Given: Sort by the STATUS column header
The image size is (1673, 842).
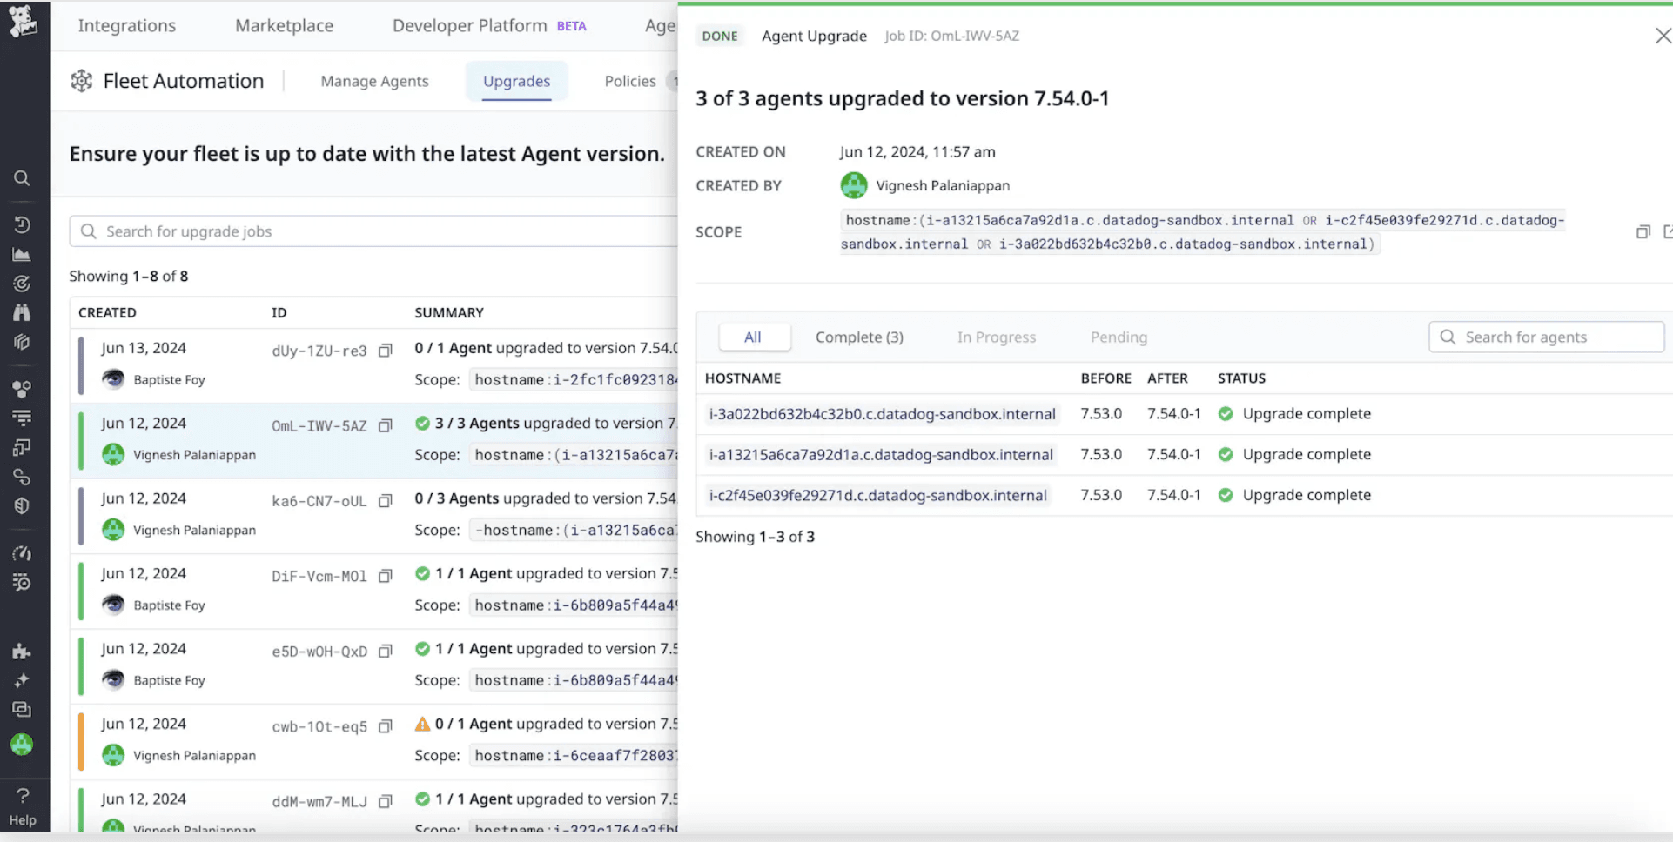Looking at the screenshot, I should pyautogui.click(x=1241, y=378).
